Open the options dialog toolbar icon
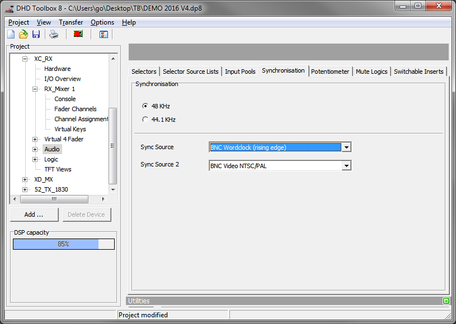Image resolution: width=456 pixels, height=324 pixels. 103,34
